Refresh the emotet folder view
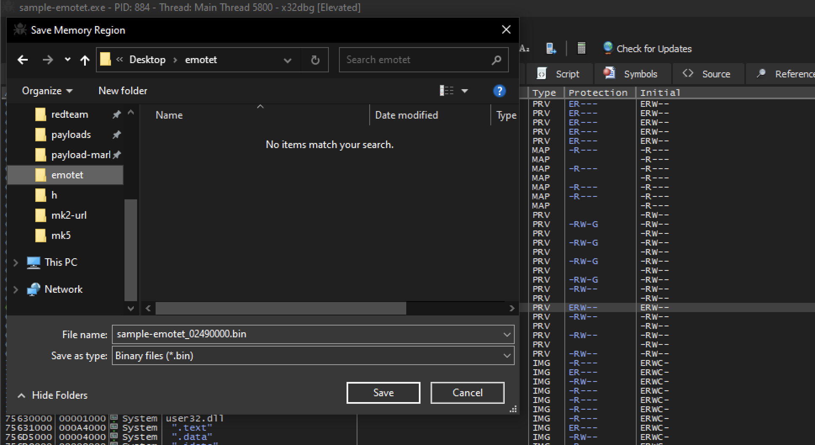The height and width of the screenshot is (445, 815). pos(315,60)
